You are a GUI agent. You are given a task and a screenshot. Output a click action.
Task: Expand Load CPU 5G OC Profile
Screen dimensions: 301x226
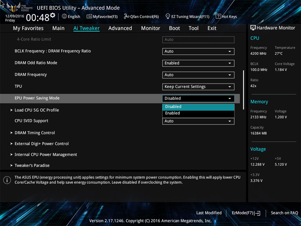click(37, 110)
